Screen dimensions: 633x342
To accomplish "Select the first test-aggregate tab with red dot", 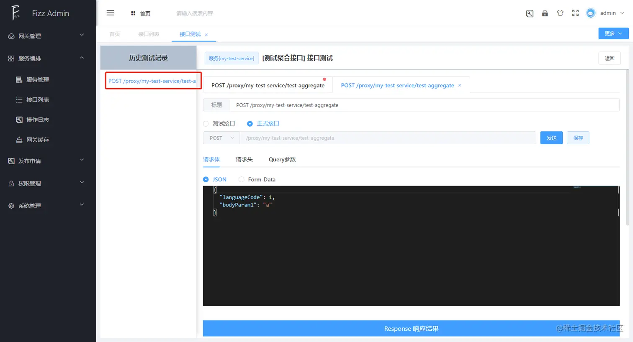I will [x=268, y=85].
